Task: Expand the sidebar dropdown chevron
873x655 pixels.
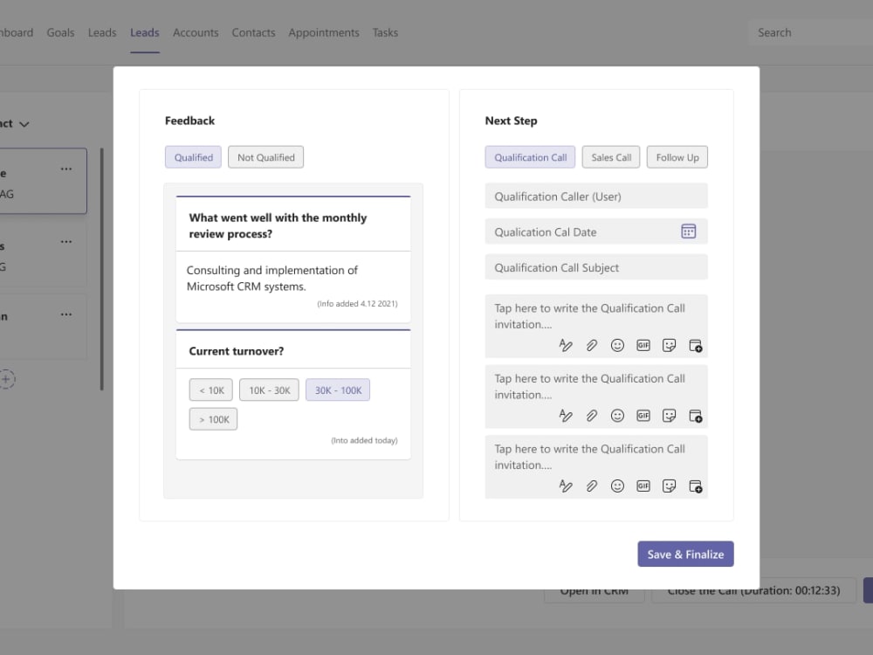Action: coord(24,124)
